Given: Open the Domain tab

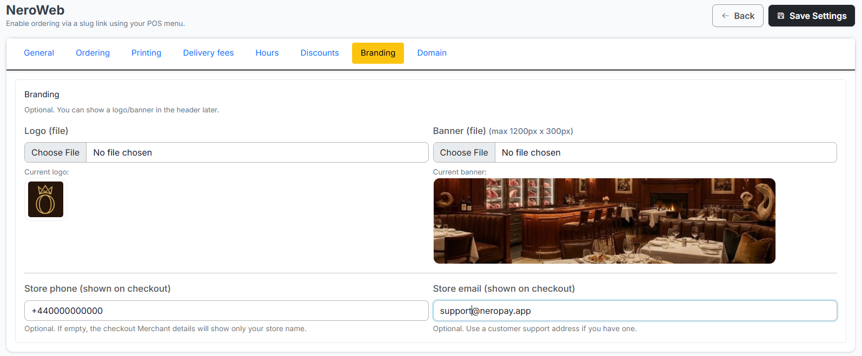Looking at the screenshot, I should [x=432, y=53].
